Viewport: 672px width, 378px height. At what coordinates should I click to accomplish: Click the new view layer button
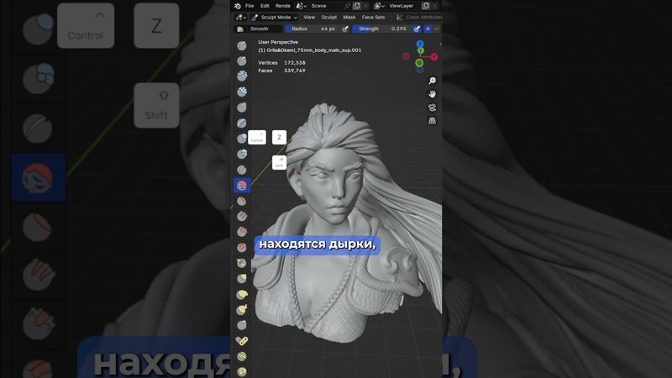(426, 6)
